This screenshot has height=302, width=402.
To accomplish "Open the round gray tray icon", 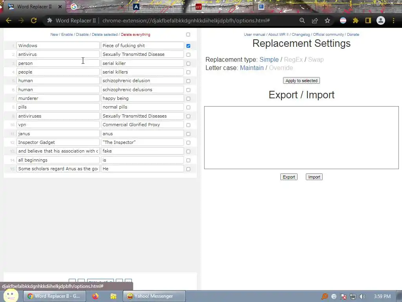I will coord(334,296).
